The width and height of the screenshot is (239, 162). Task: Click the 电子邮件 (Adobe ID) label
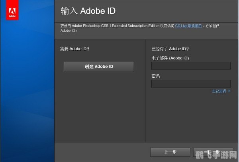170,58
